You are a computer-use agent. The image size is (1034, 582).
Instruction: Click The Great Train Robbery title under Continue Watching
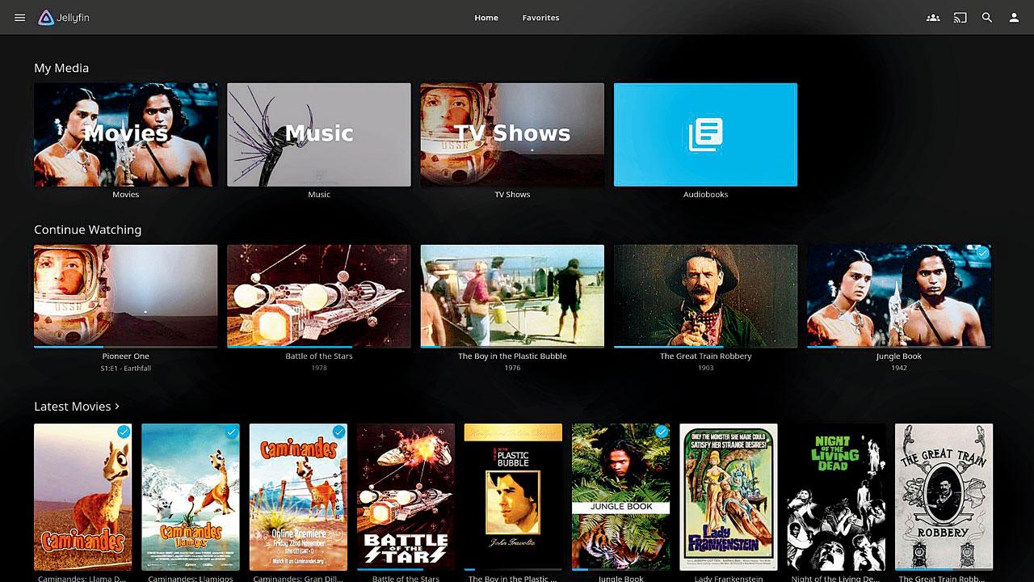point(705,356)
